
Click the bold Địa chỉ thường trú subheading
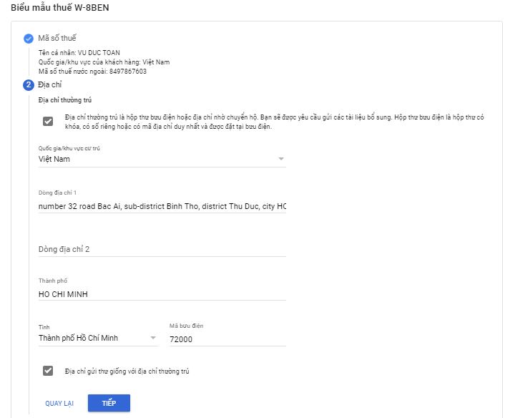click(x=65, y=100)
